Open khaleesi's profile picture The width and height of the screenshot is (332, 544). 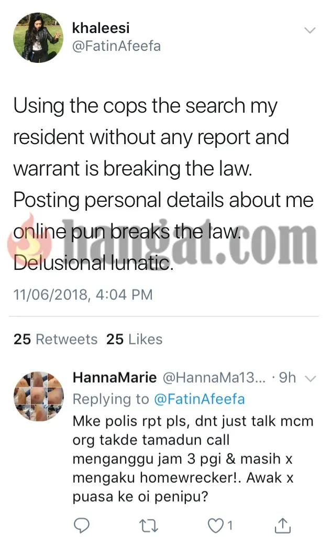[38, 38]
